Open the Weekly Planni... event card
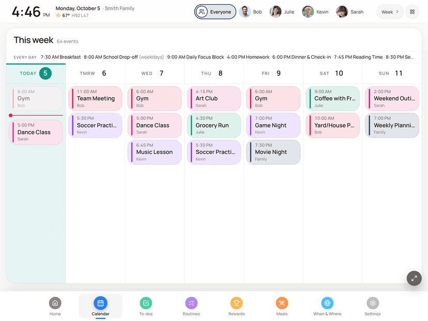This screenshot has width=428, height=321. (x=392, y=125)
